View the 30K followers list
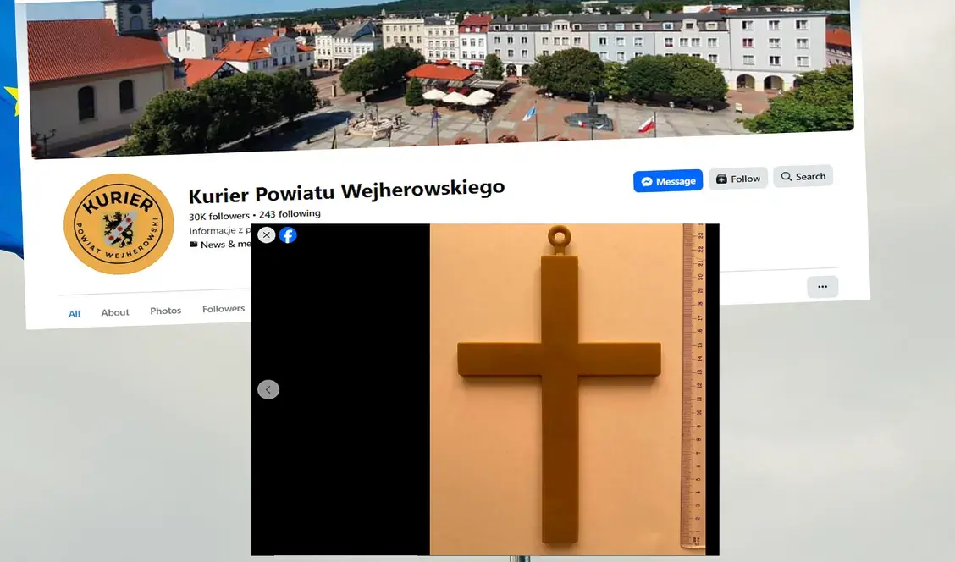This screenshot has width=955, height=562. click(219, 216)
